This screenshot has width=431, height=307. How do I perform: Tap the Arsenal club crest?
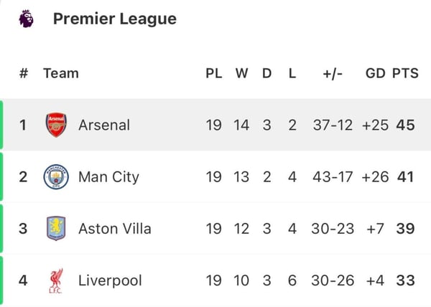click(55, 125)
